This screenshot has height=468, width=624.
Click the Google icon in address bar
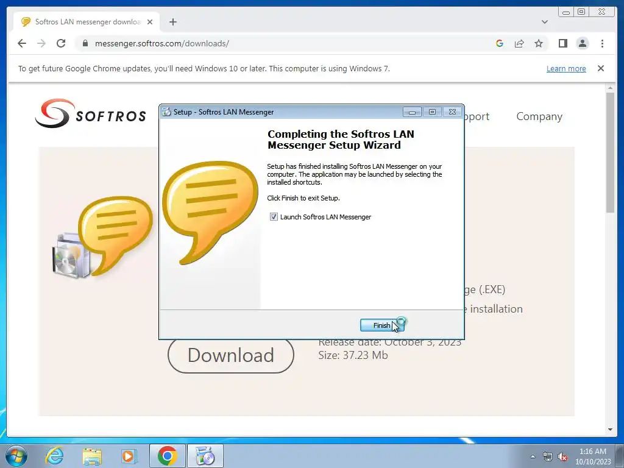500,43
